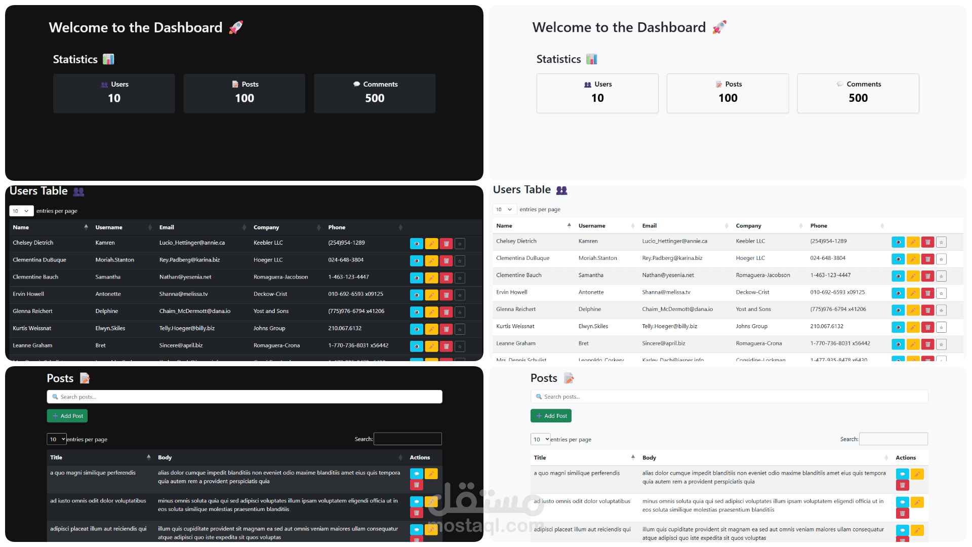Toggle favorite star for Samantha row
The height and width of the screenshot is (547, 972).
pos(460,278)
